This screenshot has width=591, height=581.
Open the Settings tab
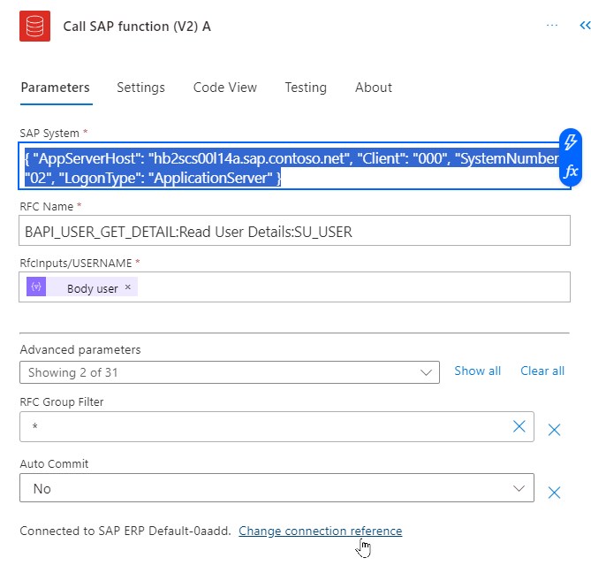[141, 88]
